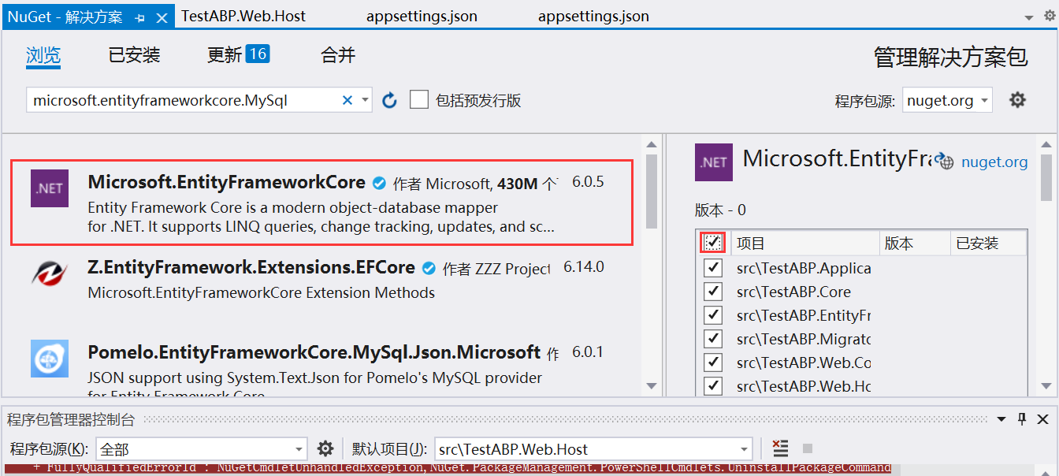Open the 程序包源 nuget.org dropdown
The height and width of the screenshot is (476, 1059).
pyautogui.click(x=947, y=100)
